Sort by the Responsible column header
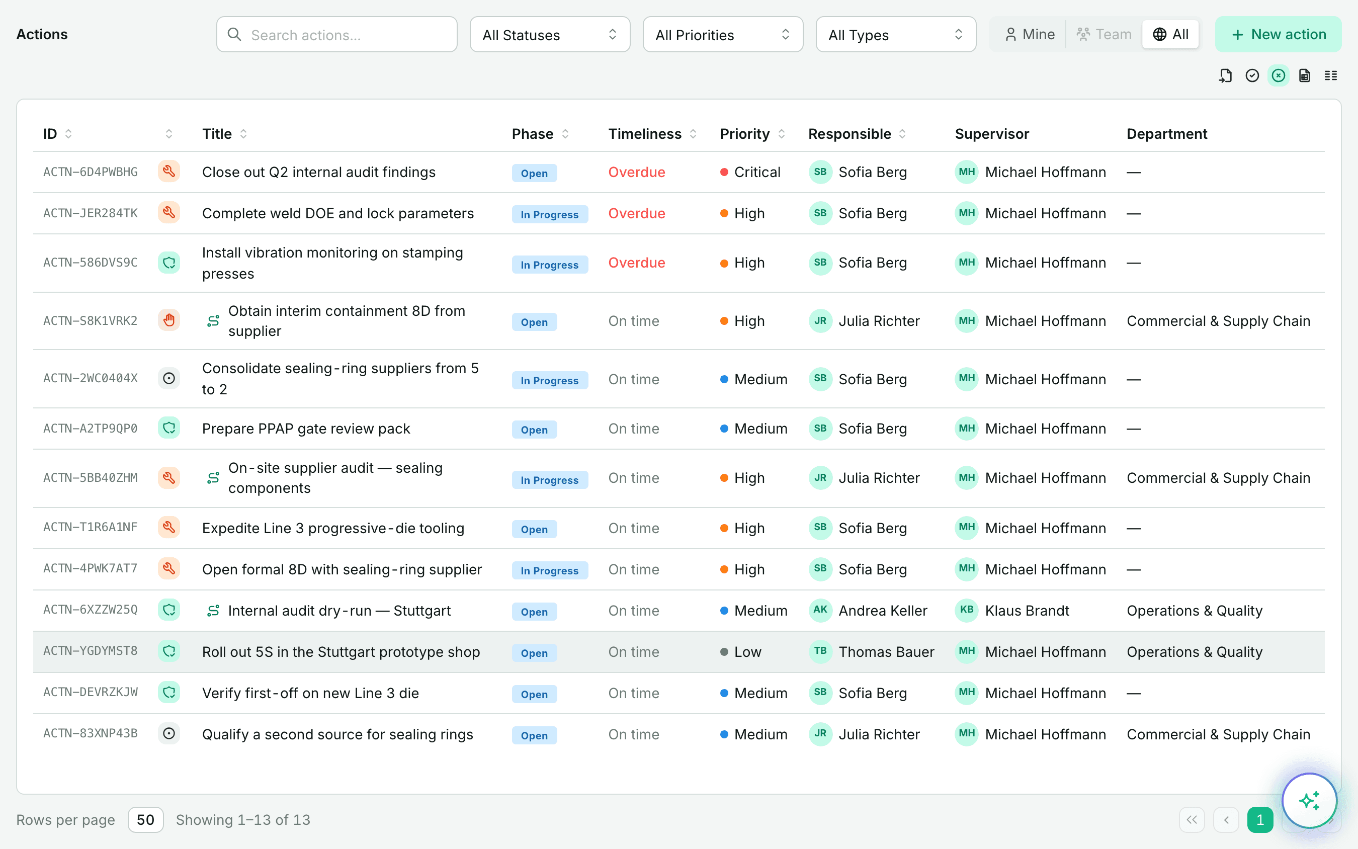The image size is (1358, 849). click(857, 134)
